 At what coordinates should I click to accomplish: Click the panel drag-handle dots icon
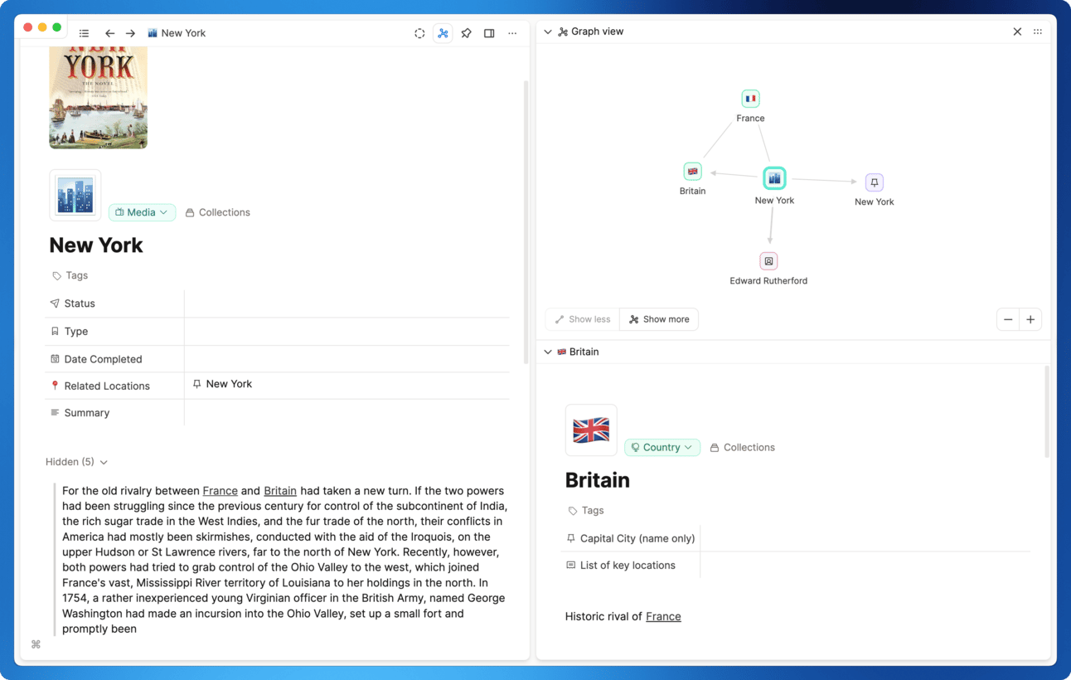click(x=1038, y=32)
